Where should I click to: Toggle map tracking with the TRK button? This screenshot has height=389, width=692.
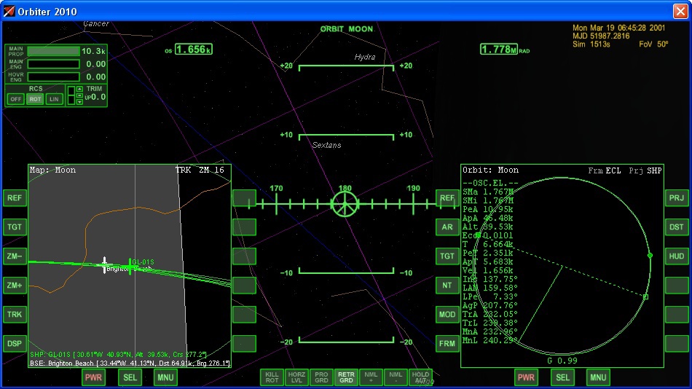click(x=14, y=315)
